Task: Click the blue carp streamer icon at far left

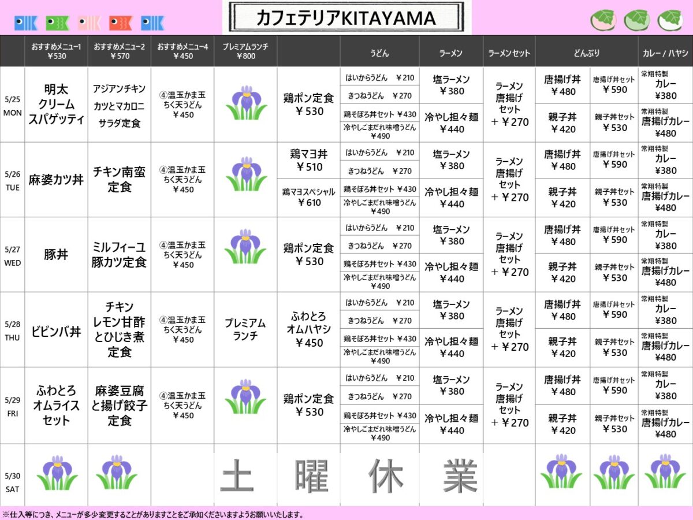Action: coord(26,23)
